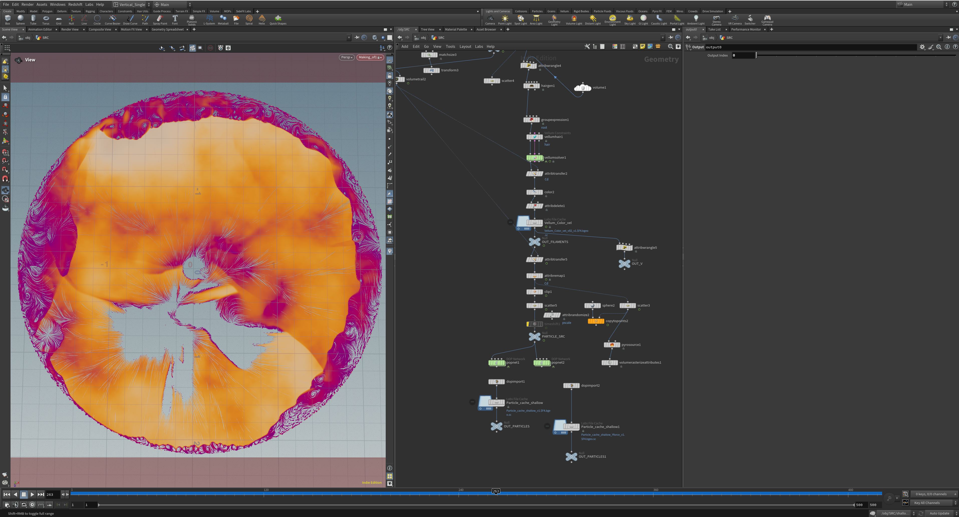Open the Vertical_Single desktop dropdown
The image size is (959, 517).
point(132,5)
